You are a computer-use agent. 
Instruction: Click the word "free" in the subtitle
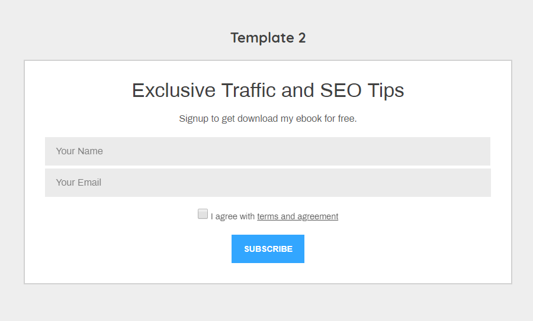346,119
